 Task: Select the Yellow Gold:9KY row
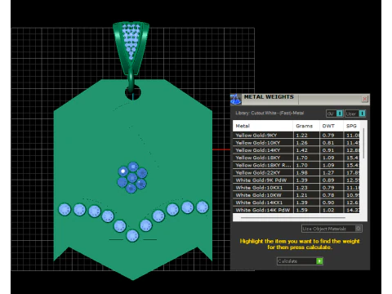pos(296,136)
